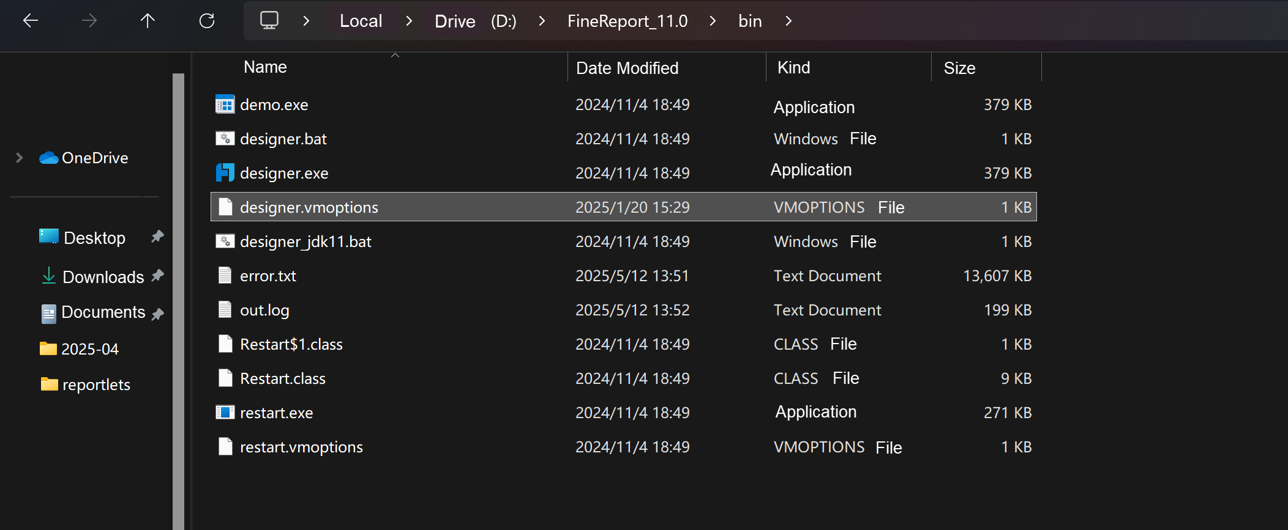The image size is (1288, 530).
Task: Select the restart.vmoptions file name
Action: [301, 447]
